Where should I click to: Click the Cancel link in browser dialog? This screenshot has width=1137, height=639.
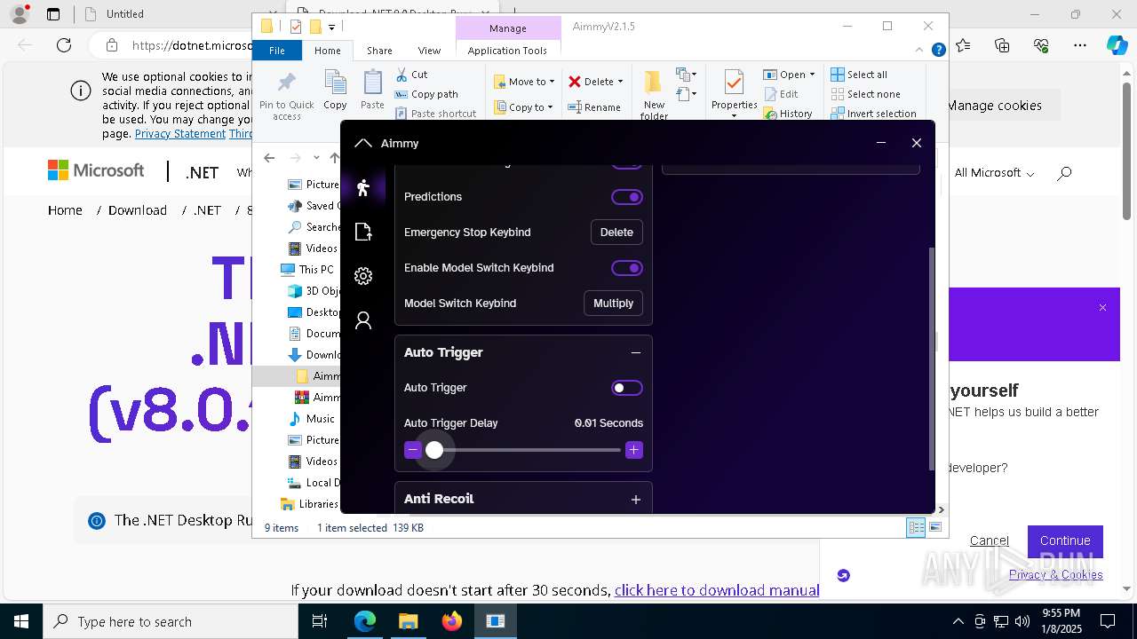pyautogui.click(x=990, y=540)
